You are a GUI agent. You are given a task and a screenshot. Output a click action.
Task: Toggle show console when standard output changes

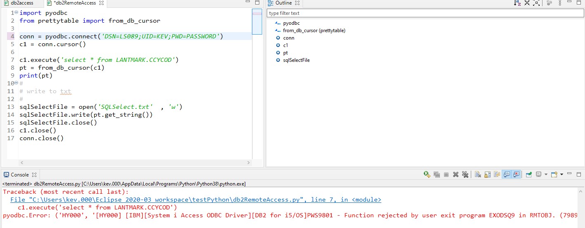(x=506, y=174)
